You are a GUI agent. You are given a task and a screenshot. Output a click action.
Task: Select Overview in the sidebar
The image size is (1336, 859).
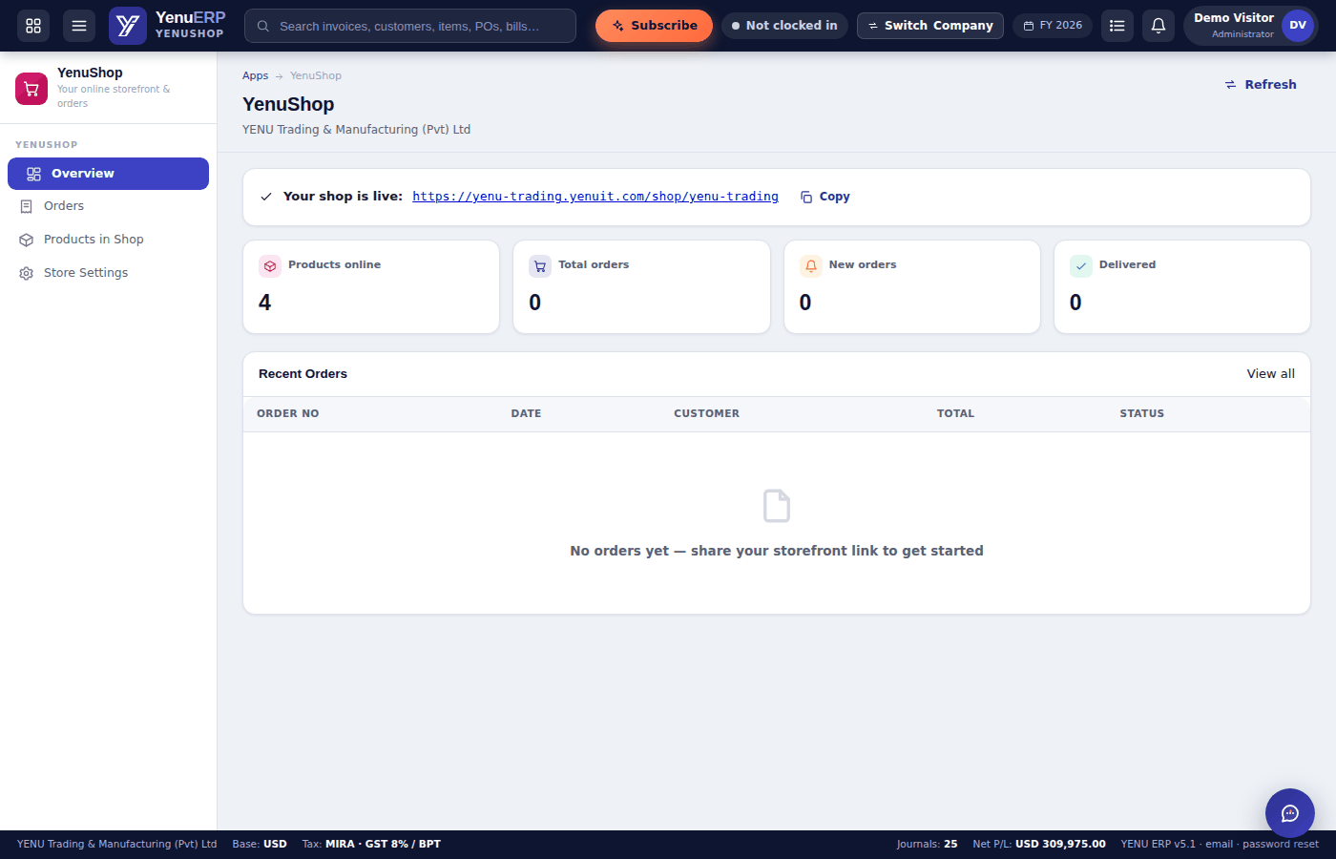click(108, 174)
